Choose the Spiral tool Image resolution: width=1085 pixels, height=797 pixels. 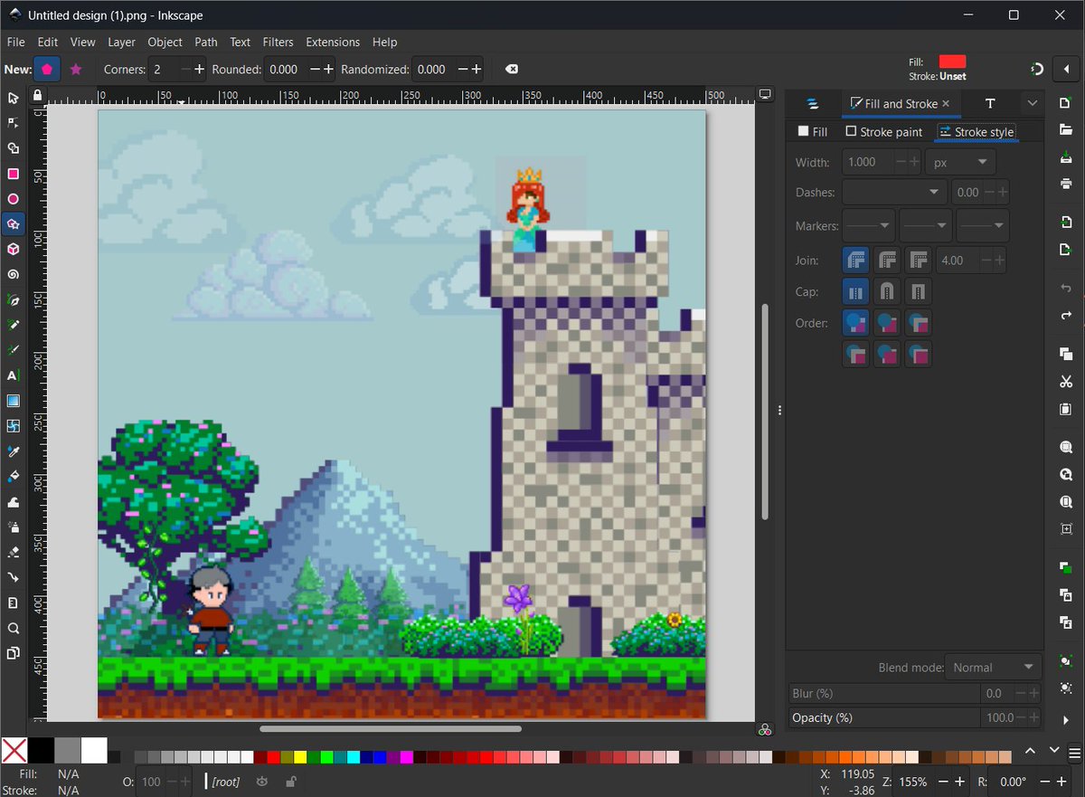13,274
